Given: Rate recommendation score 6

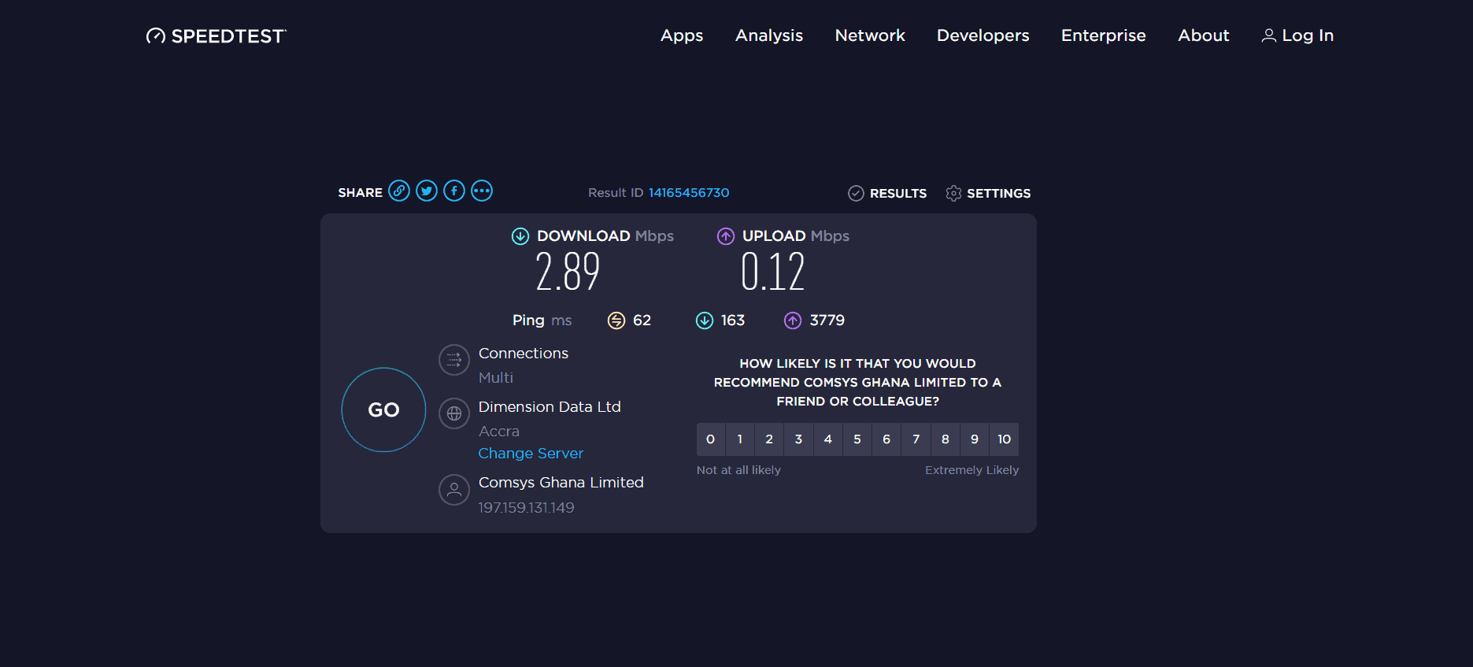Looking at the screenshot, I should (x=886, y=439).
